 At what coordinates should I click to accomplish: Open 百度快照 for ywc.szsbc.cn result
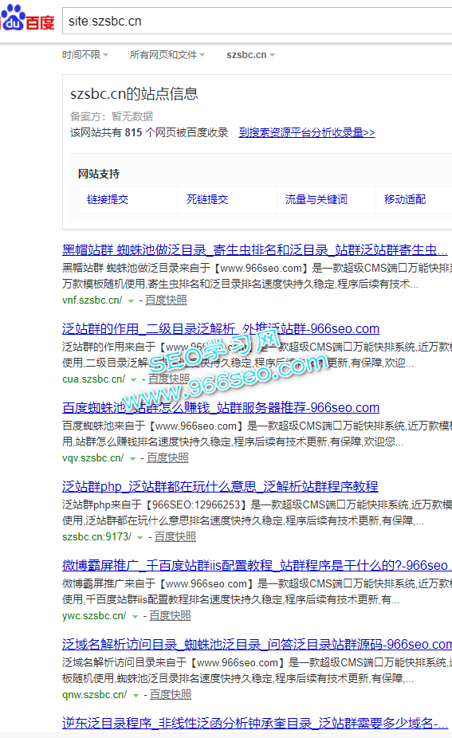[170, 616]
